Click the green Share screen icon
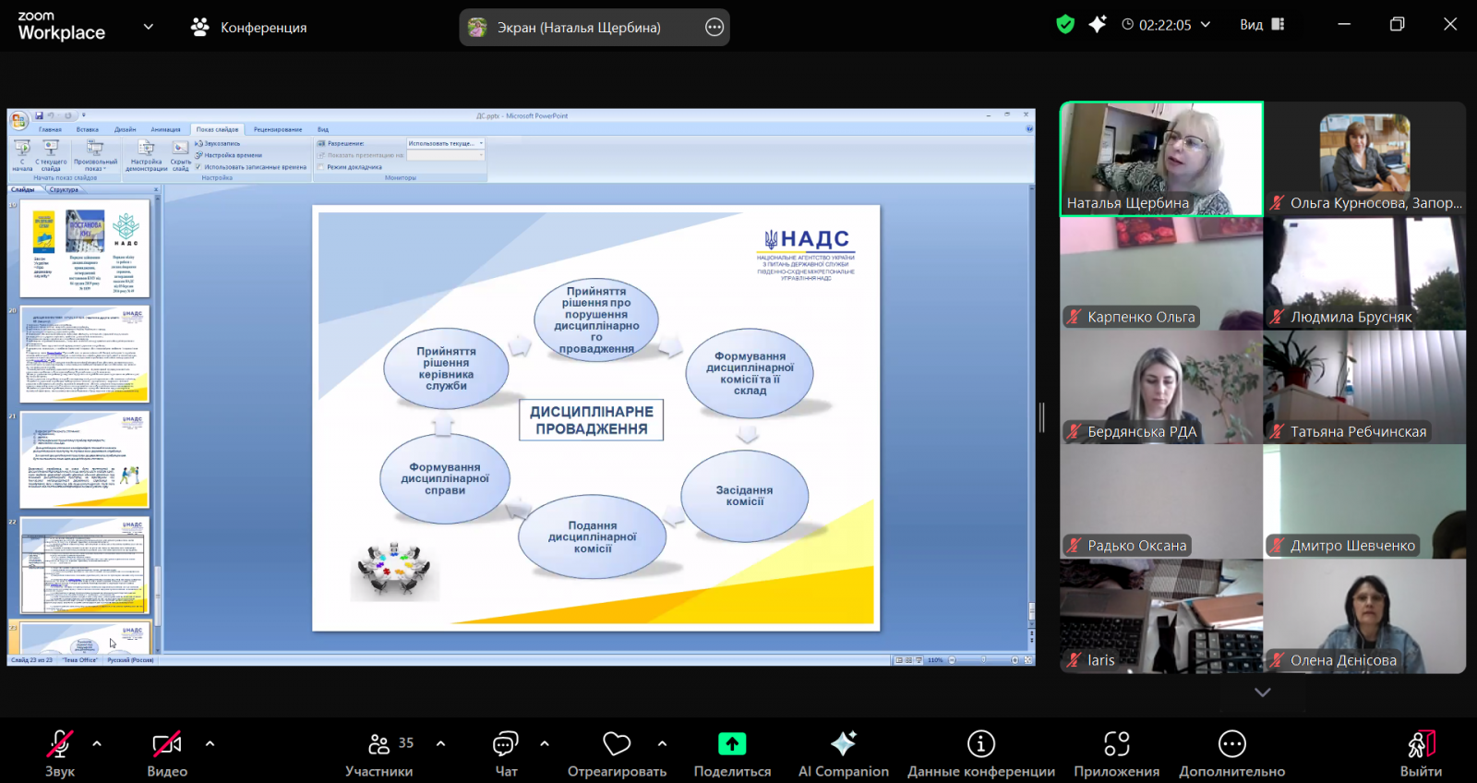 (x=732, y=744)
